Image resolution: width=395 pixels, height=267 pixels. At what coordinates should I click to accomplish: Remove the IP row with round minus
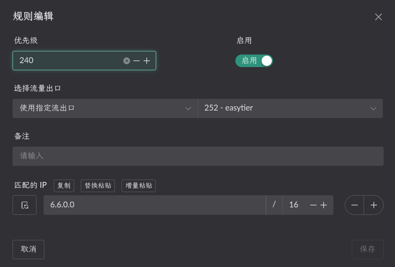(354, 205)
